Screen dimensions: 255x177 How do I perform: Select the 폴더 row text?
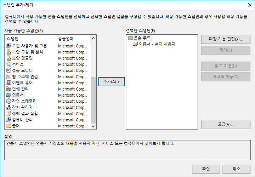(16, 126)
